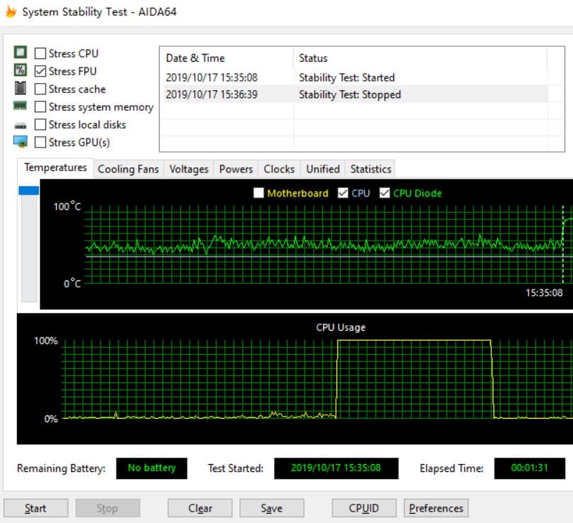573x523 pixels.
Task: Open the Voltages tab
Action: coord(189,169)
